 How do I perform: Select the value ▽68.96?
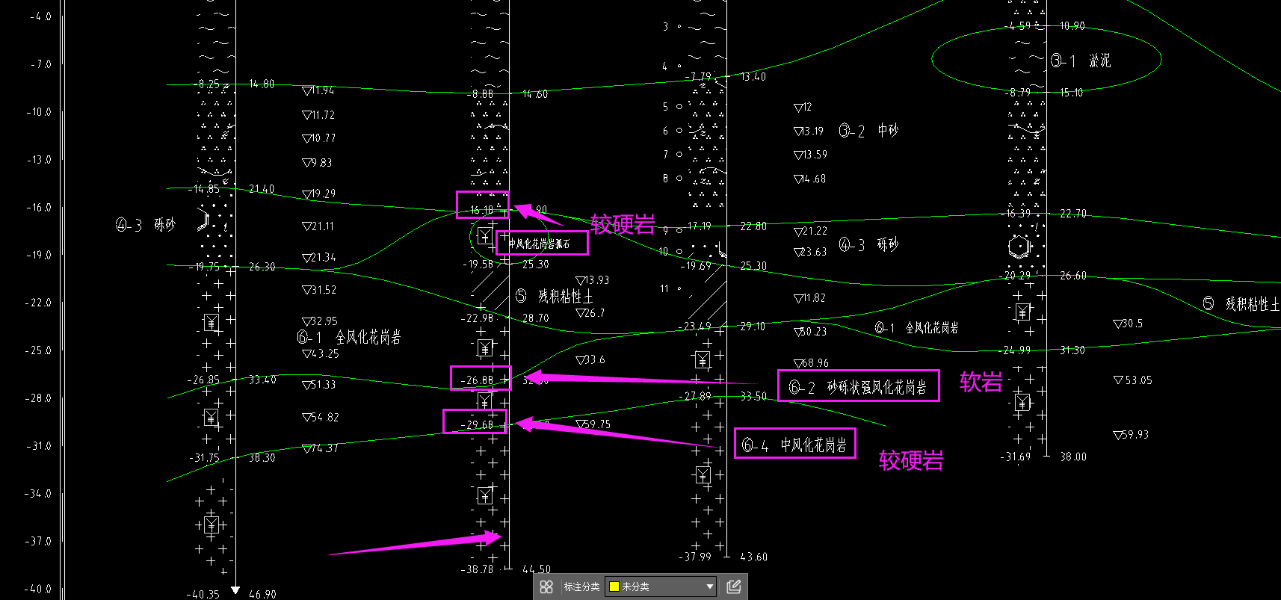(x=812, y=362)
